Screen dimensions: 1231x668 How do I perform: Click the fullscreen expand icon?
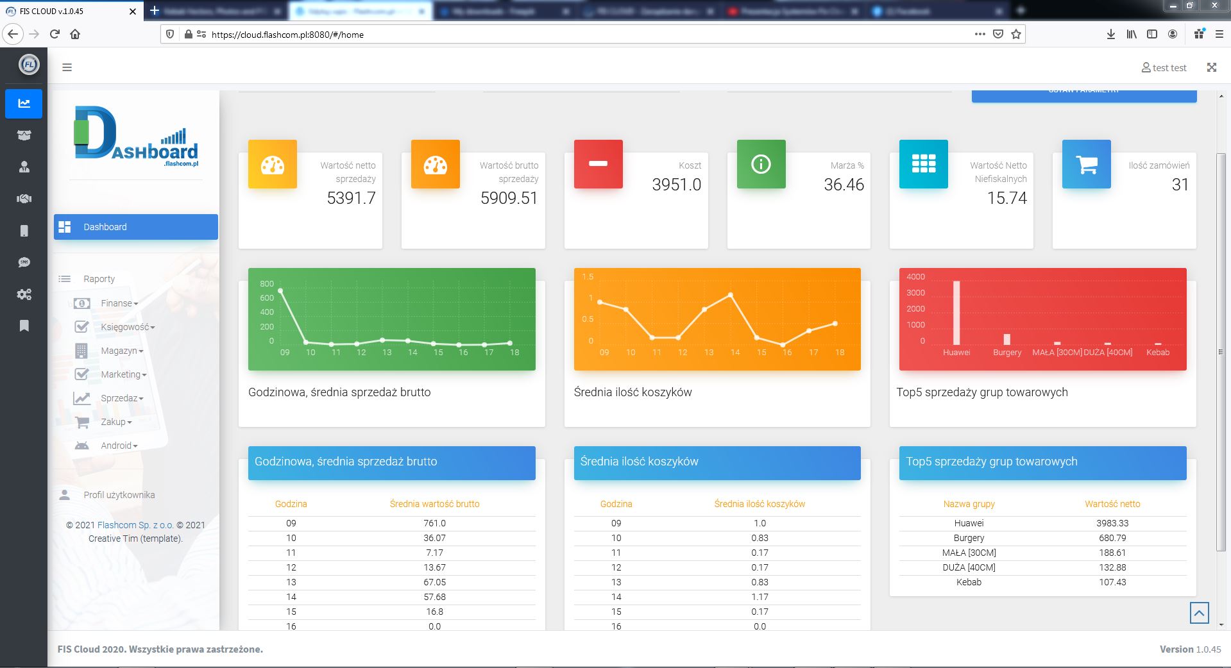coord(1211,67)
